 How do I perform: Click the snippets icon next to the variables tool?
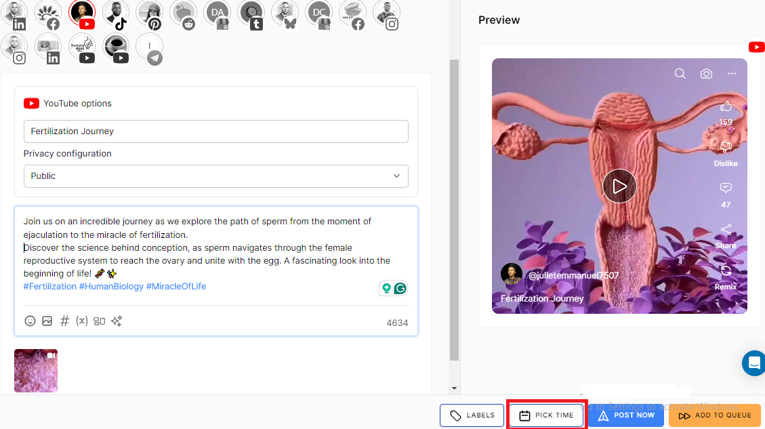click(x=99, y=321)
